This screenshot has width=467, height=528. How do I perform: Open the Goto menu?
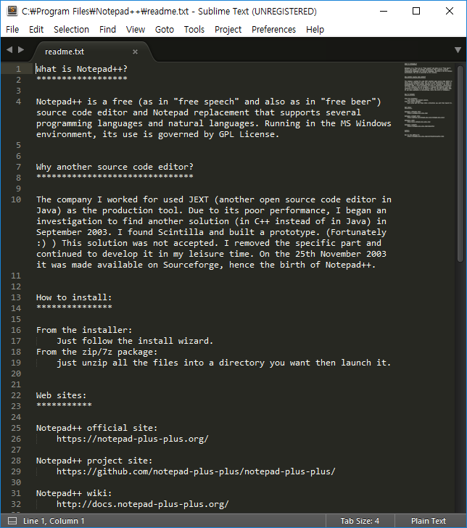click(x=165, y=30)
